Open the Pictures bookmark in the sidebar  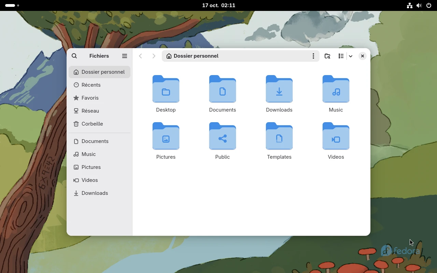(x=99, y=167)
